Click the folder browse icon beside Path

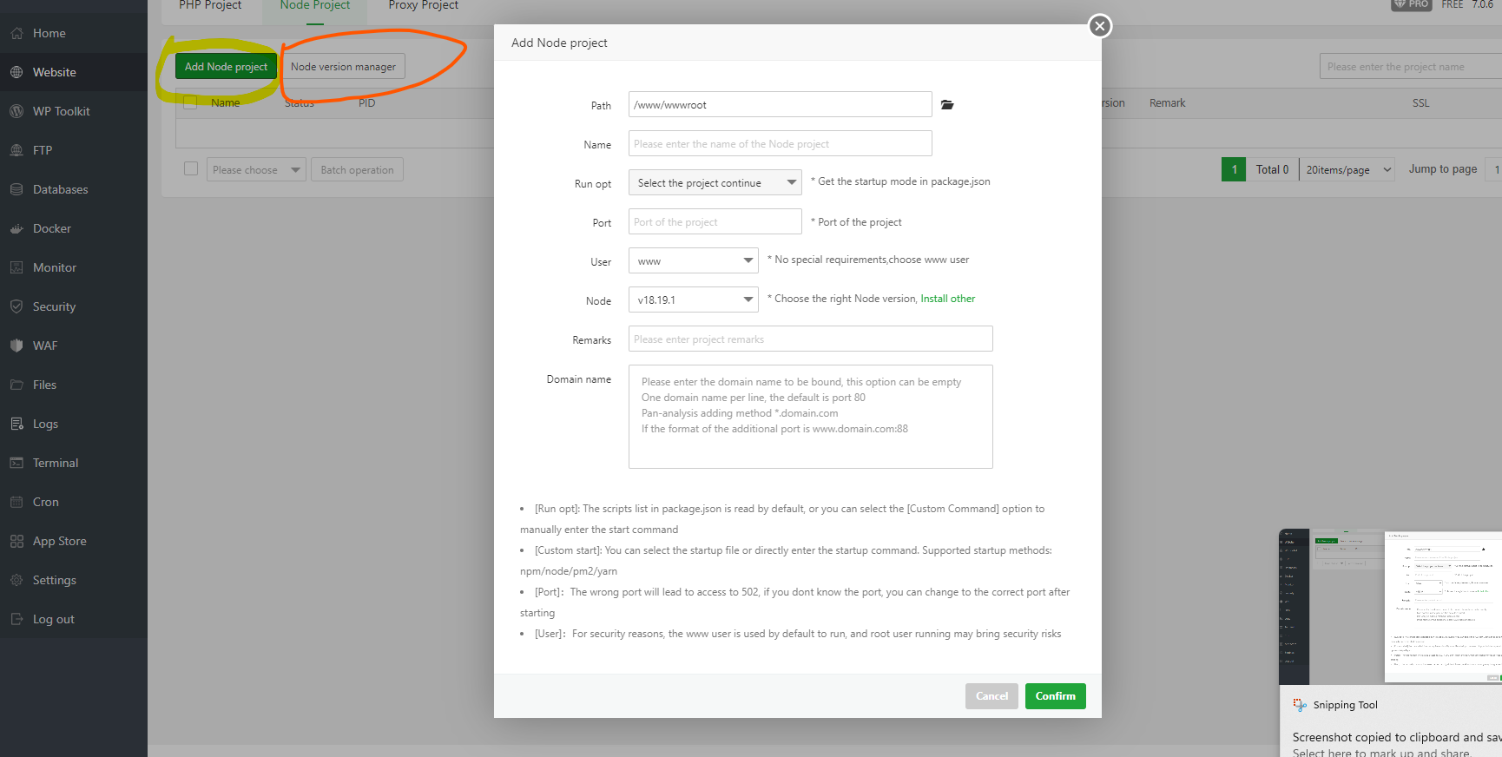pyautogui.click(x=947, y=105)
